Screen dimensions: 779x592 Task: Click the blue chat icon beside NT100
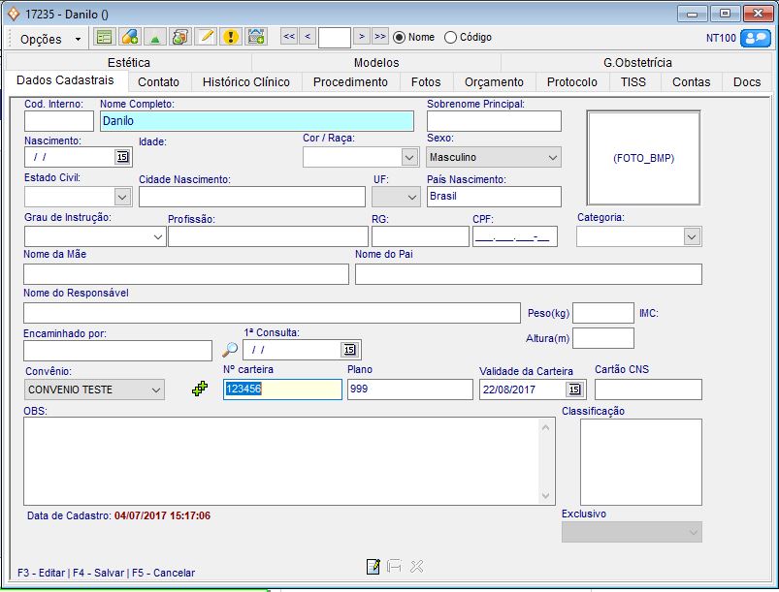tap(754, 38)
